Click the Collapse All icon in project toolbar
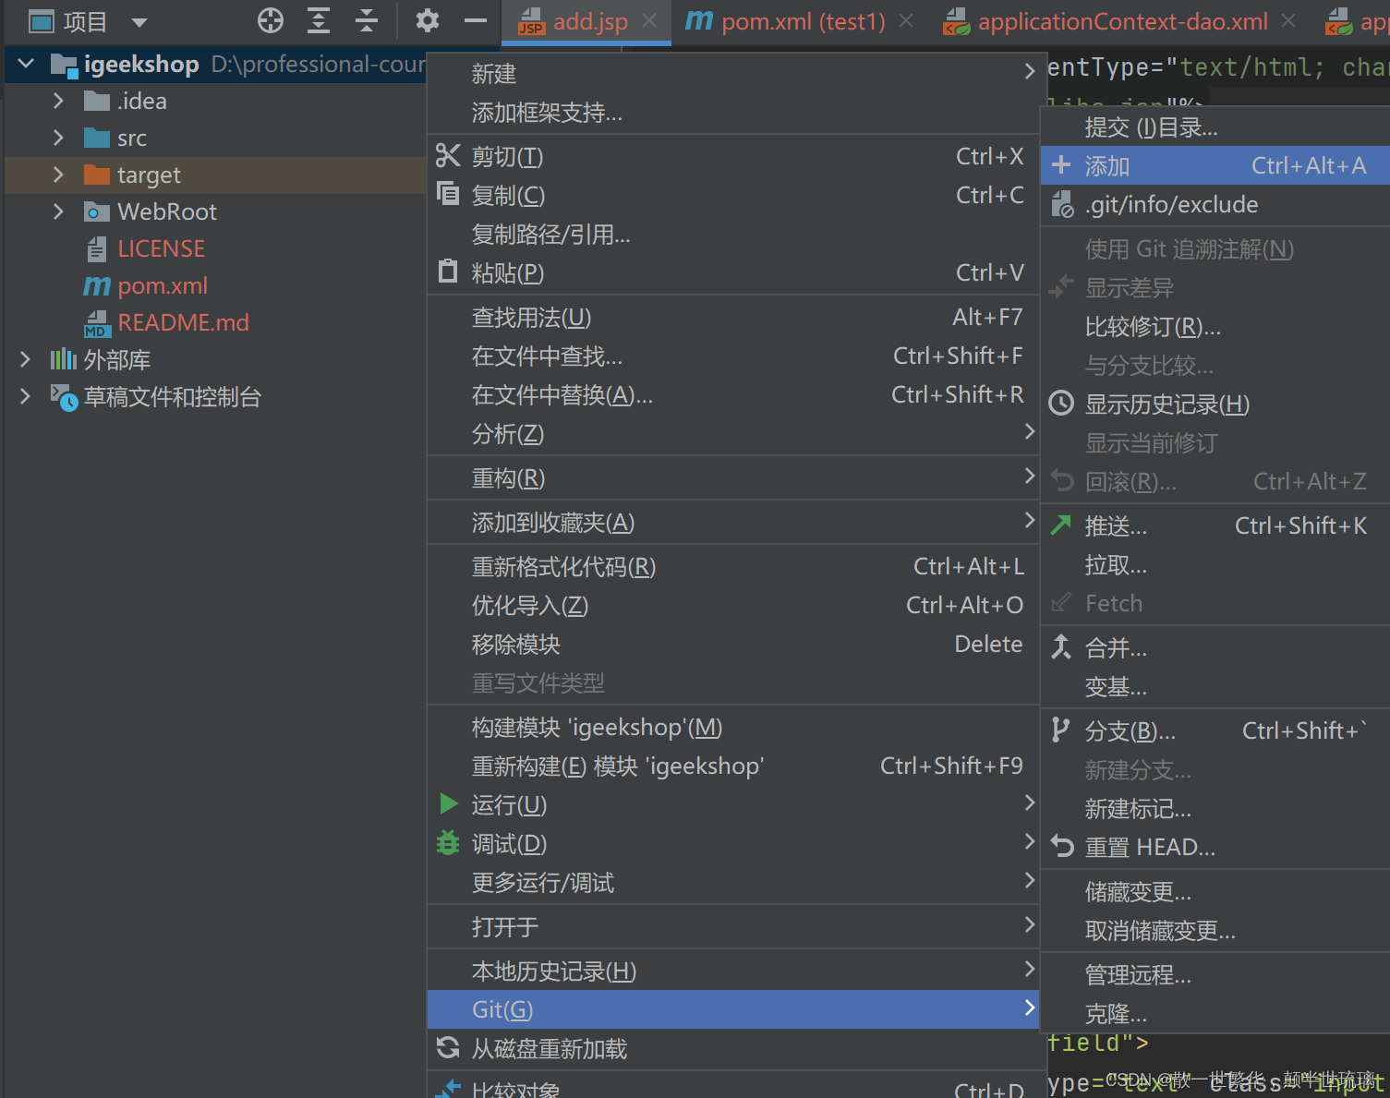Image resolution: width=1390 pixels, height=1098 pixels. pyautogui.click(x=367, y=20)
